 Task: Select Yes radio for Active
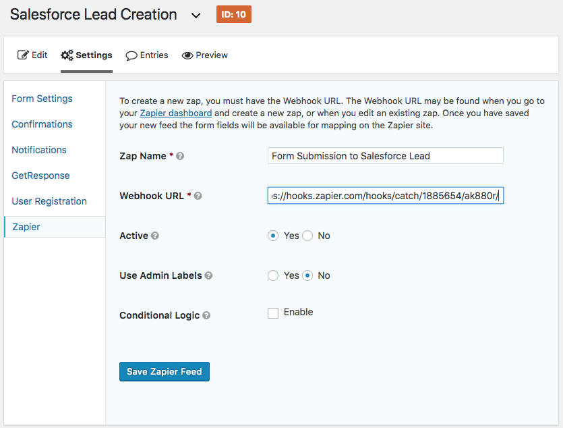click(x=273, y=236)
